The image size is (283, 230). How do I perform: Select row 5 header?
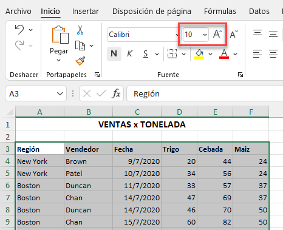click(x=7, y=174)
